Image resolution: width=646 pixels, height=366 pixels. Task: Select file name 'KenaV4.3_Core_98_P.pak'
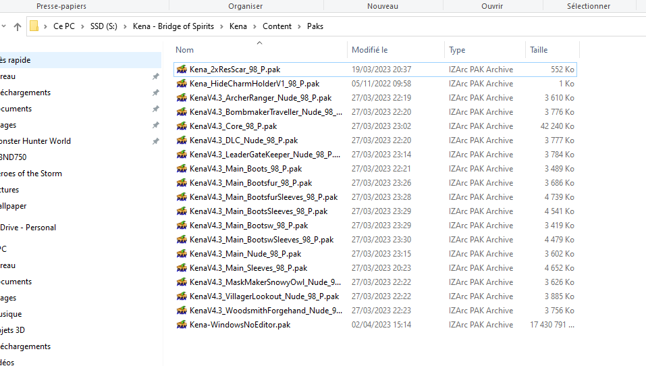(x=233, y=126)
